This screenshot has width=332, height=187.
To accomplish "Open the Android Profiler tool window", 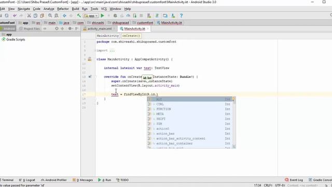I will [54, 180].
